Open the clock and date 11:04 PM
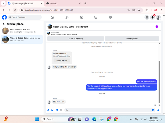Viewport: 165px width, 123px height. pyautogui.click(x=154, y=119)
